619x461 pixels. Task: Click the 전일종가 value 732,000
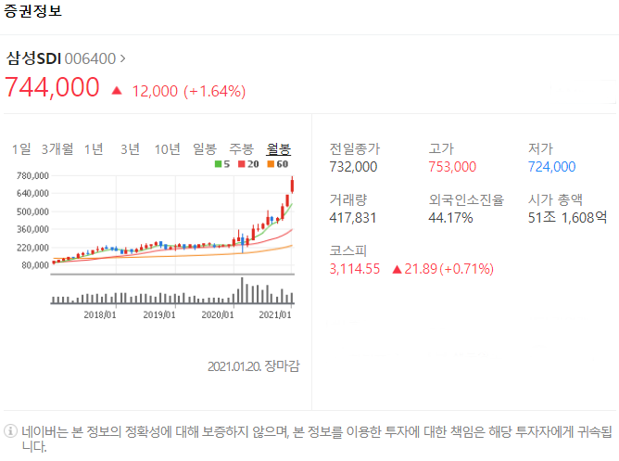pyautogui.click(x=353, y=167)
